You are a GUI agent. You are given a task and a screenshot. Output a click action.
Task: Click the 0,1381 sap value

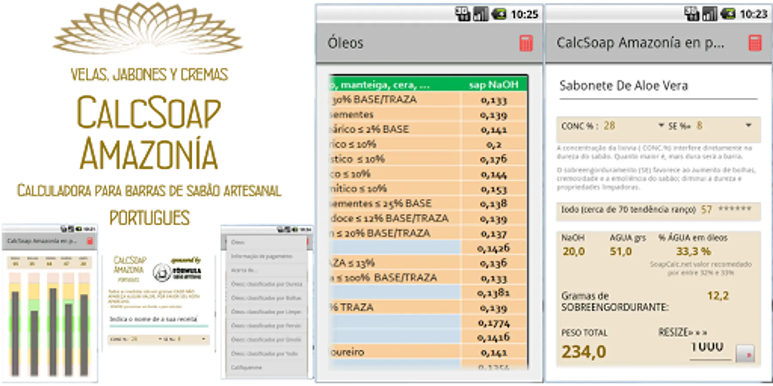tap(494, 293)
